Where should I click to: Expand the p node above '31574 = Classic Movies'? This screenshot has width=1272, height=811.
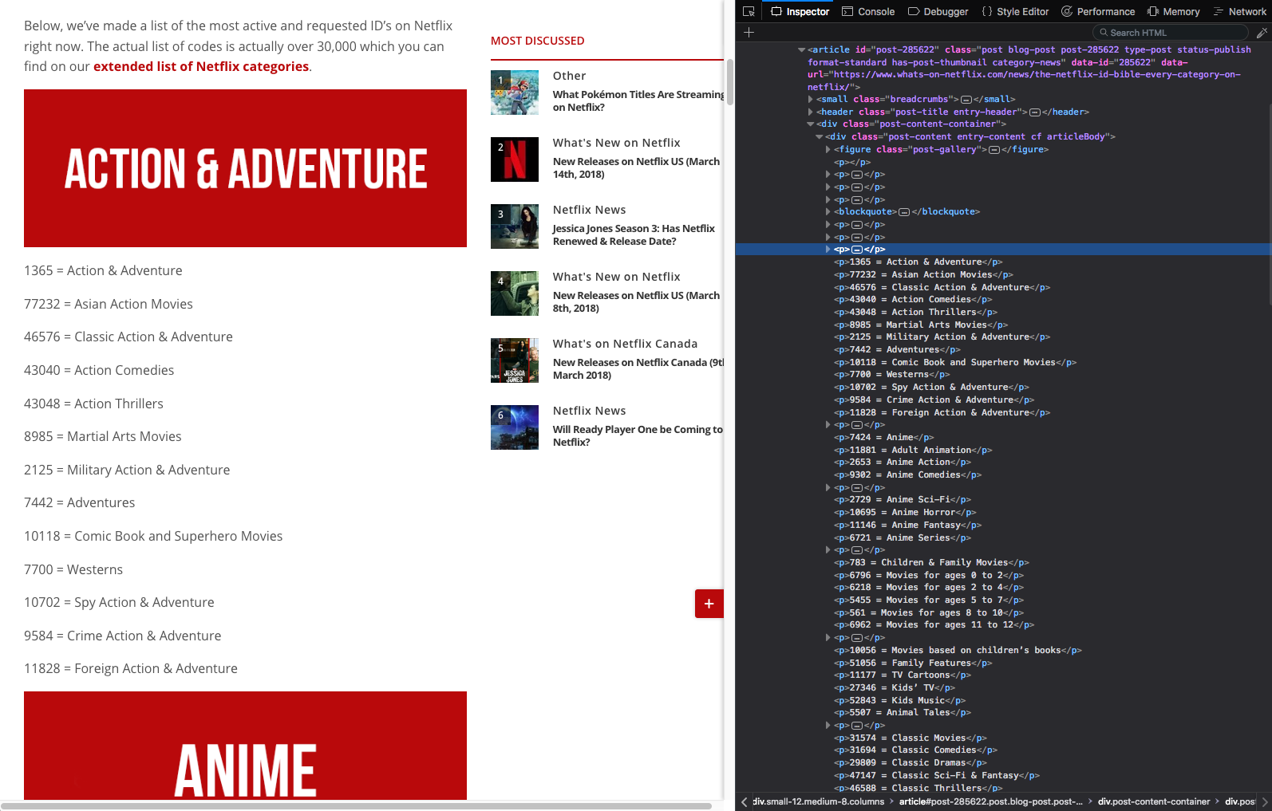point(828,726)
